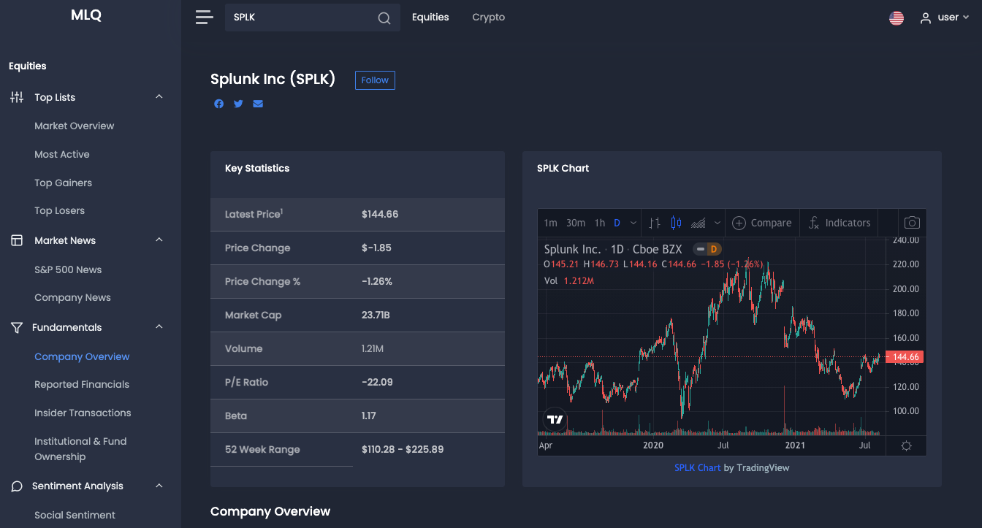Select Company Overview in sidebar

pyautogui.click(x=82, y=357)
